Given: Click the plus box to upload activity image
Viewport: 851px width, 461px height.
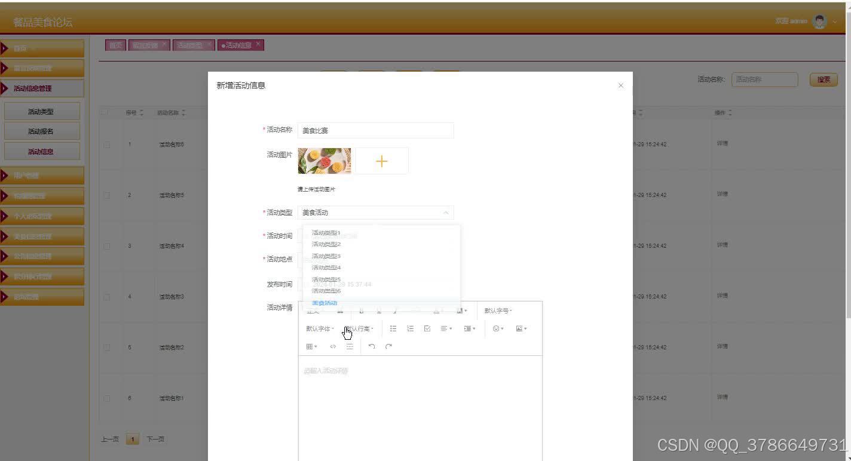Looking at the screenshot, I should tap(382, 161).
